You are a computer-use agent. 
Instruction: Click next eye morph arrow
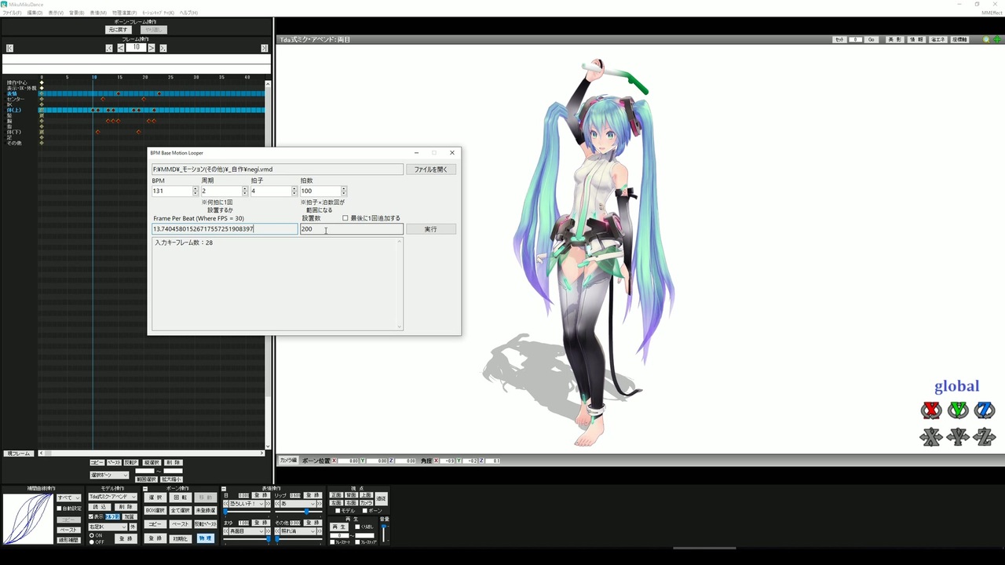point(268,504)
